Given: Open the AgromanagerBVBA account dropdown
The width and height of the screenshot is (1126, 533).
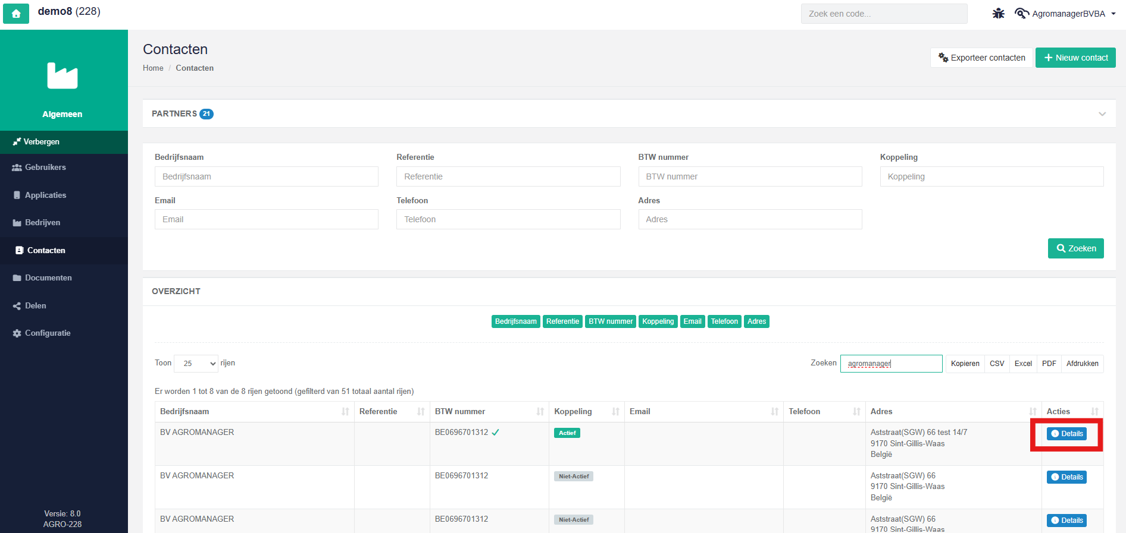Looking at the screenshot, I should (1074, 14).
